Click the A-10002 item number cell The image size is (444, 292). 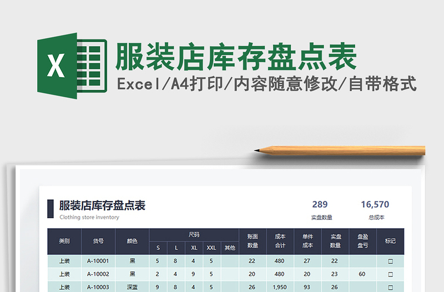98,274
